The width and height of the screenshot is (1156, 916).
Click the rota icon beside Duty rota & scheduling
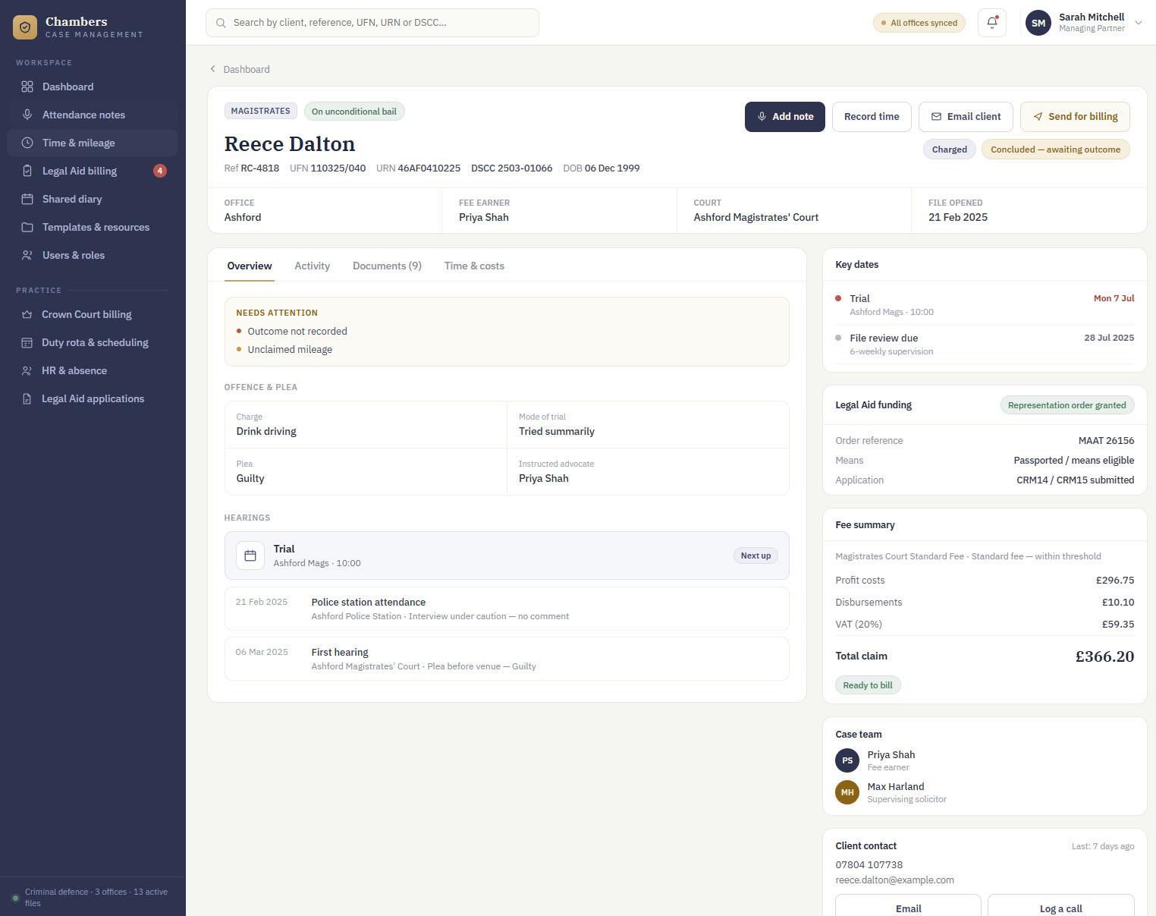tap(27, 342)
